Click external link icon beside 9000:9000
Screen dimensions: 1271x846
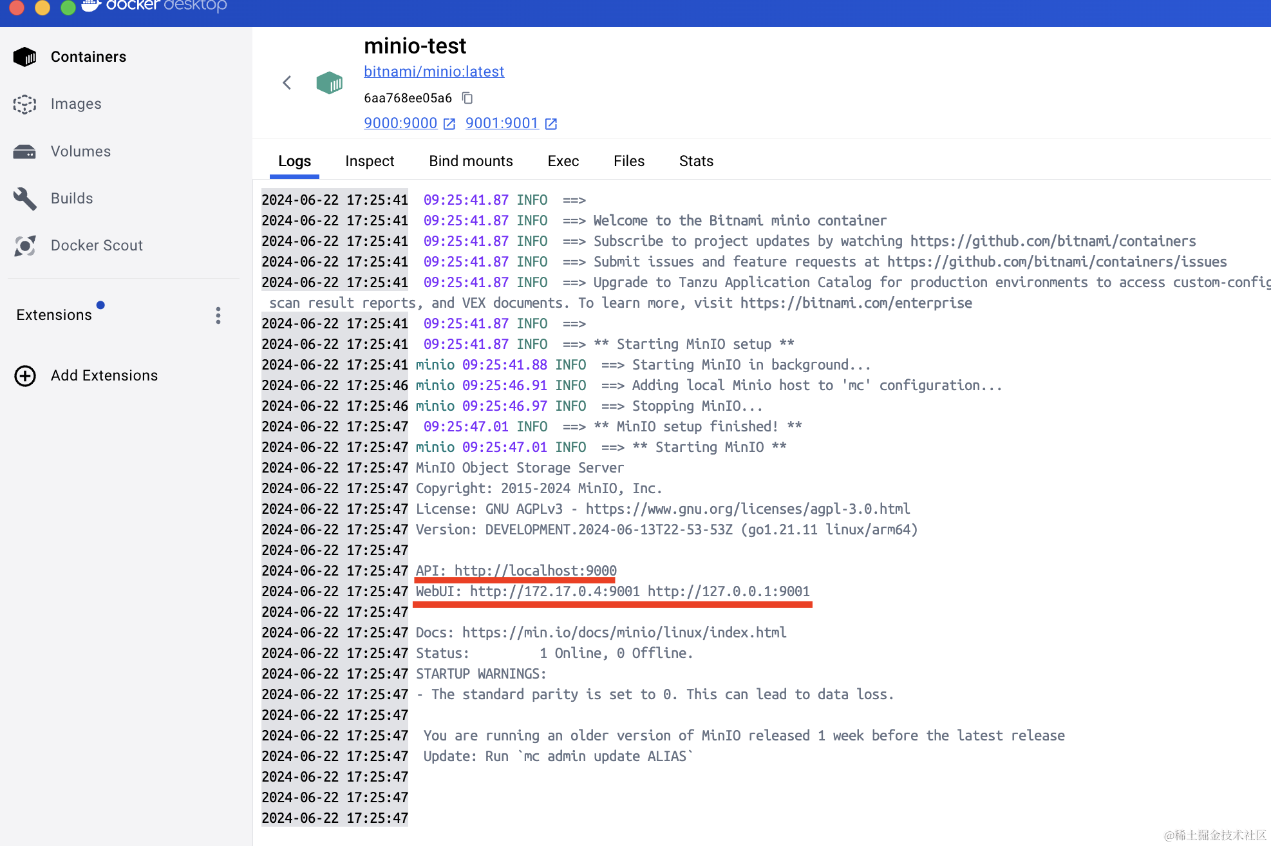pos(449,124)
